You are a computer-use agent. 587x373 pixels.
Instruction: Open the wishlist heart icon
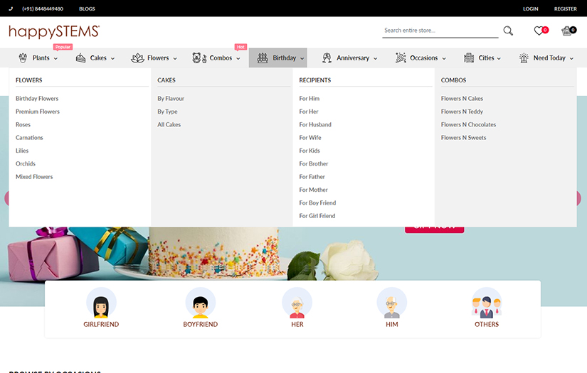click(539, 31)
